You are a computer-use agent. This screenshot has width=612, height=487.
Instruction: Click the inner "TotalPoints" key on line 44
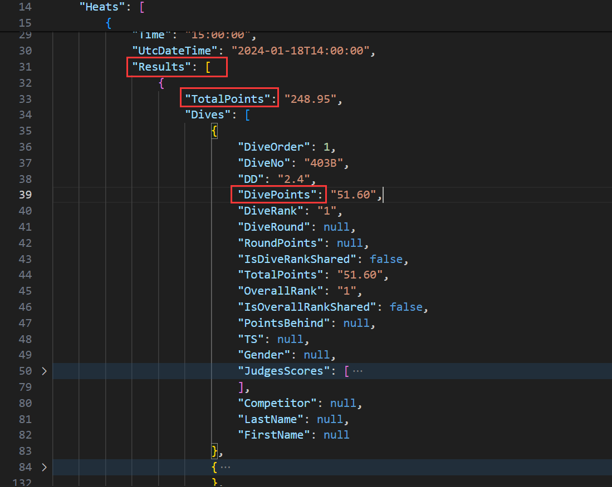[281, 275]
